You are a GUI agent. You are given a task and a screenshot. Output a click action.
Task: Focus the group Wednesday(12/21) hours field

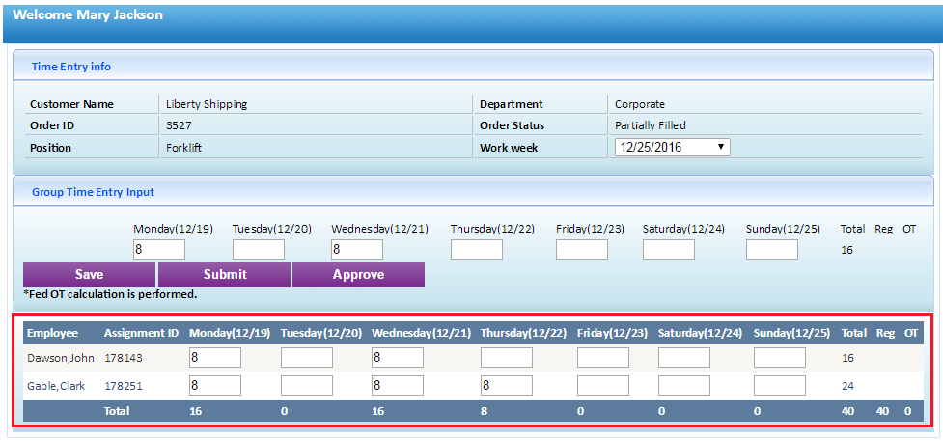357,250
